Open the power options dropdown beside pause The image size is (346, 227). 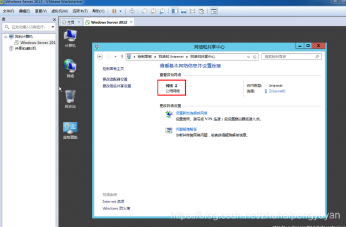point(121,11)
